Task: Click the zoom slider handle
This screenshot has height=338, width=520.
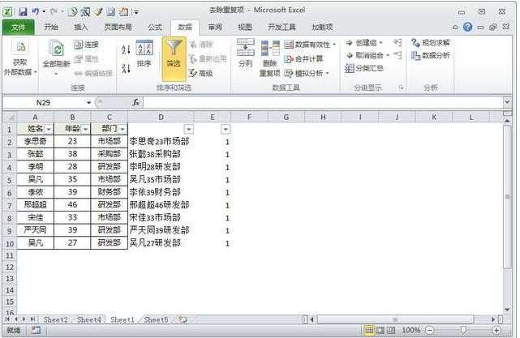Action: 463,330
